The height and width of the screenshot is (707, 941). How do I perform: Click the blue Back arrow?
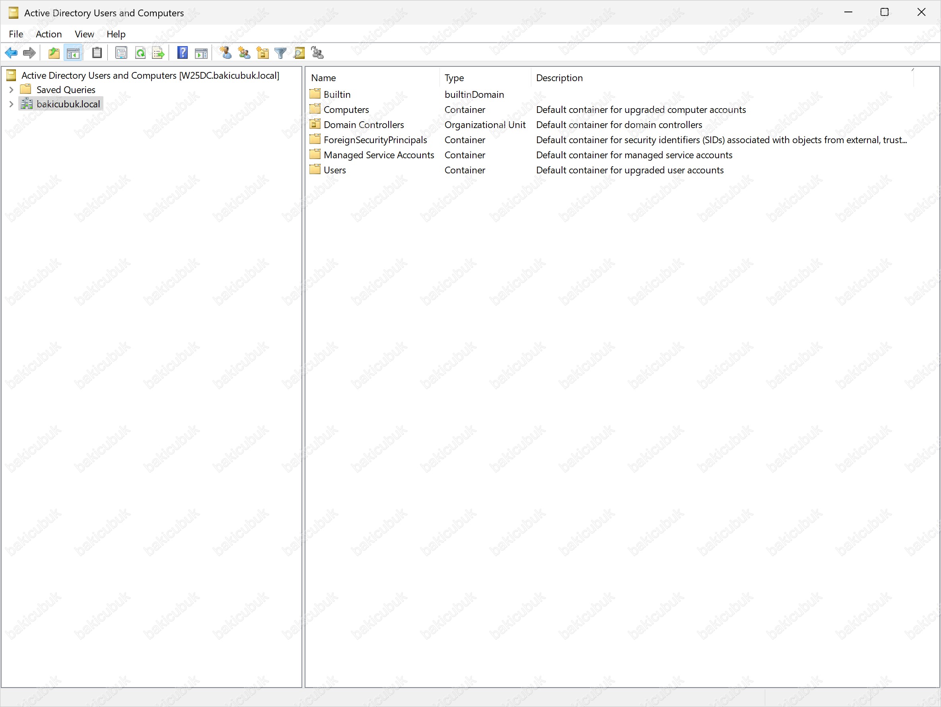pyautogui.click(x=11, y=53)
